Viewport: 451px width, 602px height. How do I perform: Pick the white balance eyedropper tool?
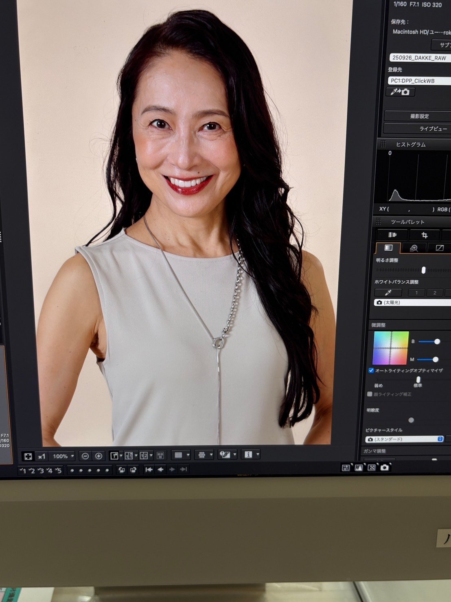[388, 292]
